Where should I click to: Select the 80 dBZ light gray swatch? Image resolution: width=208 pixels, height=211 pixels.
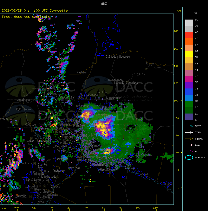coord(189,23)
